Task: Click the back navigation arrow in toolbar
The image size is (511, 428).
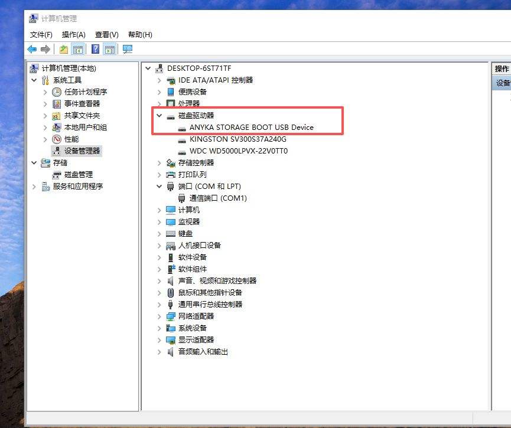Action: (32, 49)
